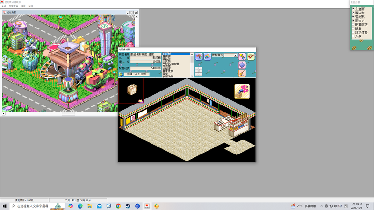
Task: Click the orange round app icon on the taskbar
Action: pyautogui.click(x=157, y=206)
